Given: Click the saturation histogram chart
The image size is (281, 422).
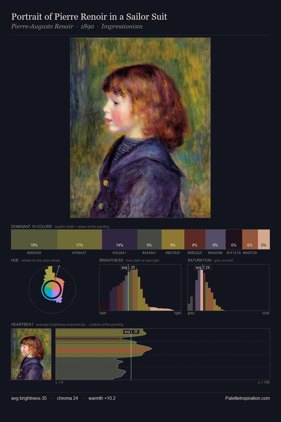Looking at the screenshot, I should [228, 288].
